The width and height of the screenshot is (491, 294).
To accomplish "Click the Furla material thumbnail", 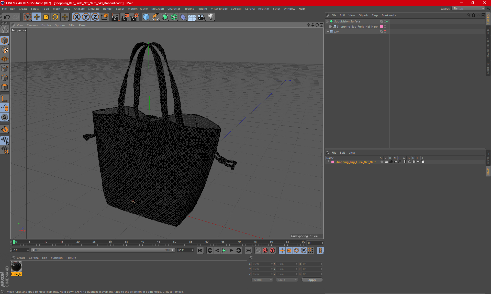I will [16, 267].
